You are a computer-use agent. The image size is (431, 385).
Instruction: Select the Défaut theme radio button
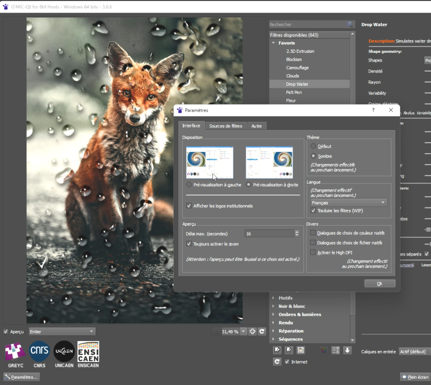click(313, 147)
